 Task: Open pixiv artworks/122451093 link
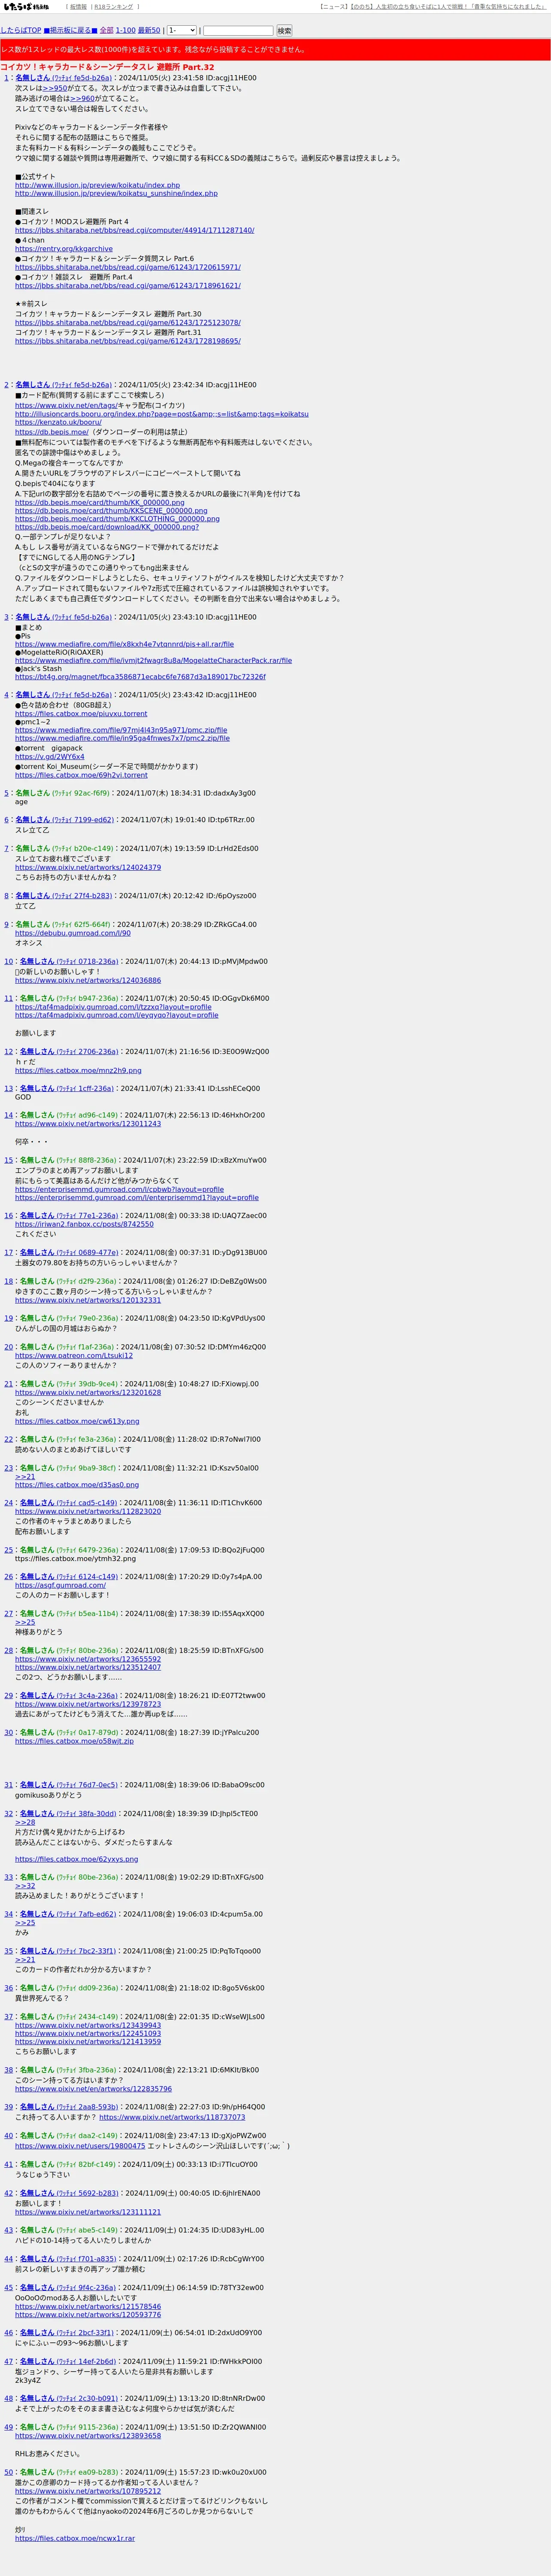(88, 2033)
